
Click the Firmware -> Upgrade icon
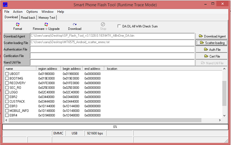pyautogui.click(x=46, y=24)
